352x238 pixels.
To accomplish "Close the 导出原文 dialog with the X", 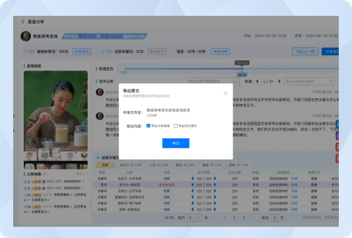I will (225, 93).
